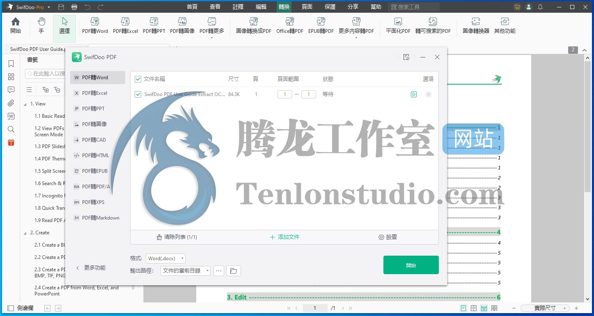The width and height of the screenshot is (594, 316).
Task: Open the 首頁 menu tab
Action: pos(192,7)
